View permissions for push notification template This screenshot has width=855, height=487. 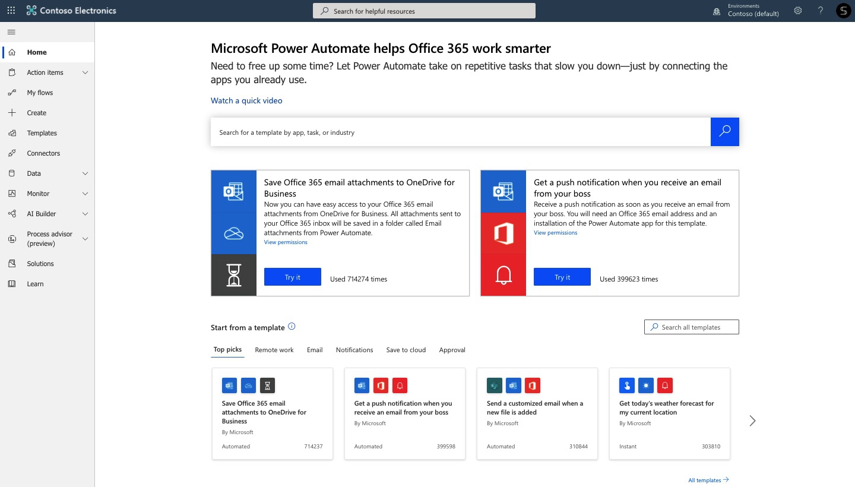[x=555, y=233]
